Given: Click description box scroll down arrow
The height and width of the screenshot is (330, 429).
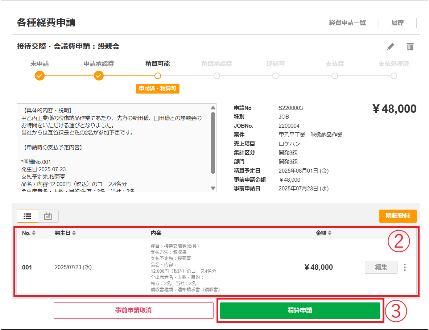Looking at the screenshot, I should (213, 188).
